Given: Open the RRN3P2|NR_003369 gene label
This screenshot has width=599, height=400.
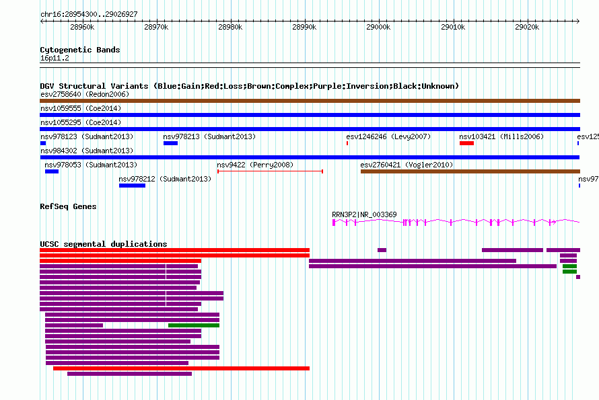Looking at the screenshot, I should [x=364, y=214].
